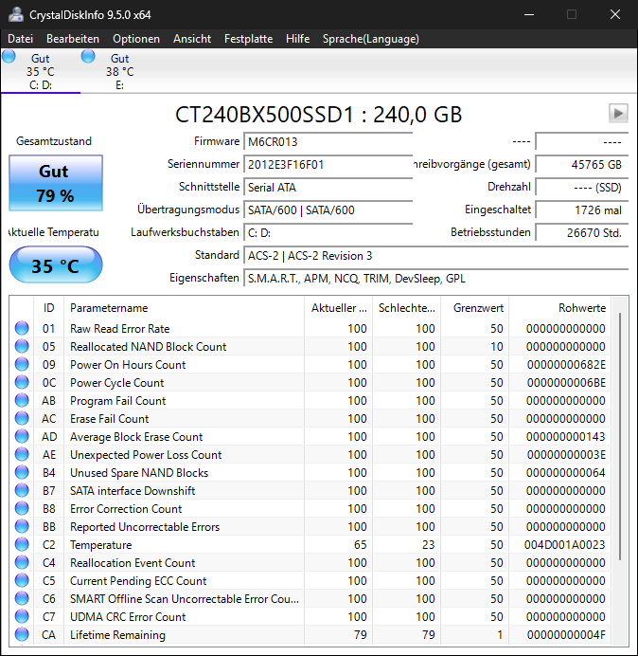The width and height of the screenshot is (638, 656).
Task: Click status orb for Reported Uncorrectable Errors
Action: click(x=22, y=526)
